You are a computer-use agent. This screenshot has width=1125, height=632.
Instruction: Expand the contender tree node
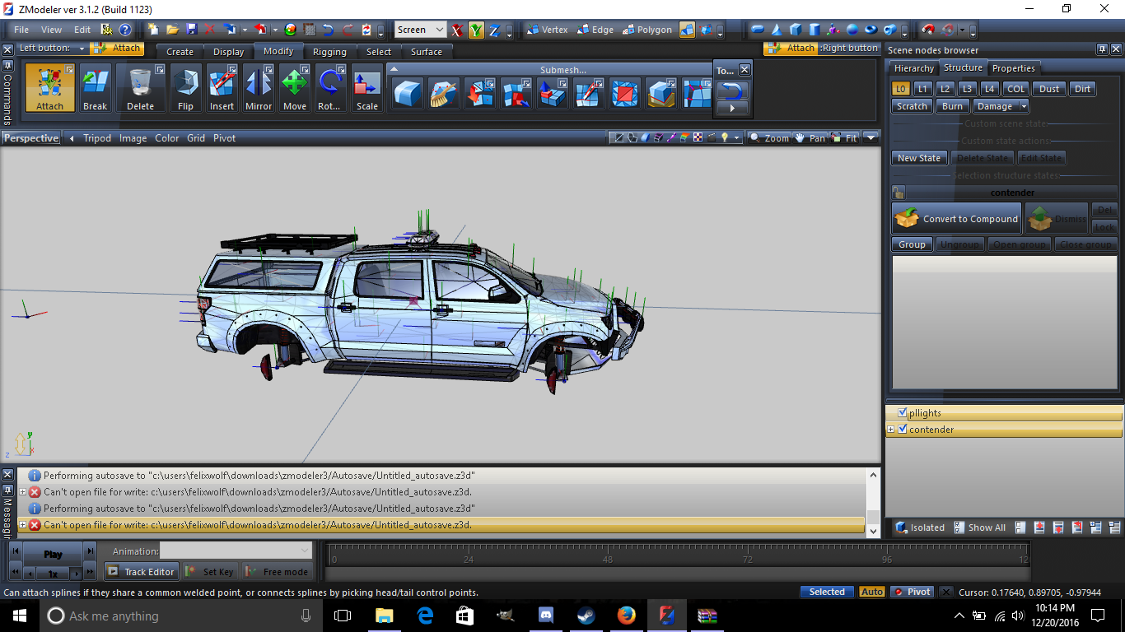pyautogui.click(x=891, y=430)
